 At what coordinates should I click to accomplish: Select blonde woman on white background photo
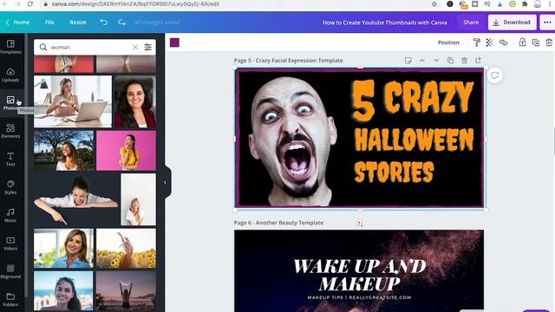(139, 199)
